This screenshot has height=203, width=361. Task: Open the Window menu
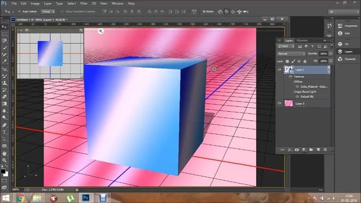(117, 3)
